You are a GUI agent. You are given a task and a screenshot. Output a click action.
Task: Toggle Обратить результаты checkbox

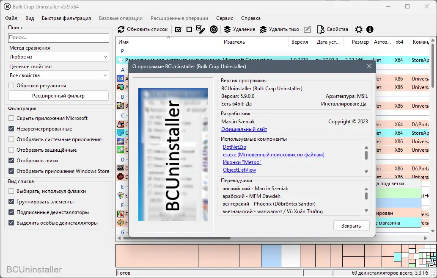[11, 86]
